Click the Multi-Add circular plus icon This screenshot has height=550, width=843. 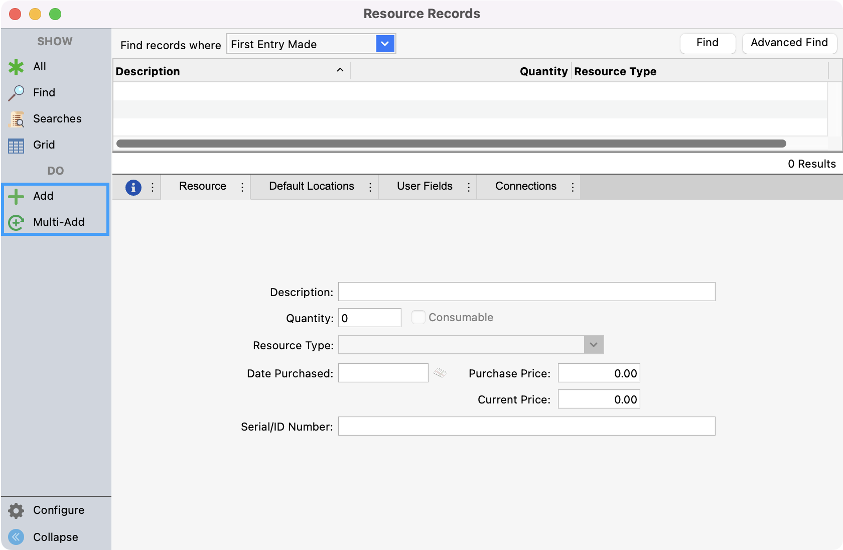coord(16,222)
